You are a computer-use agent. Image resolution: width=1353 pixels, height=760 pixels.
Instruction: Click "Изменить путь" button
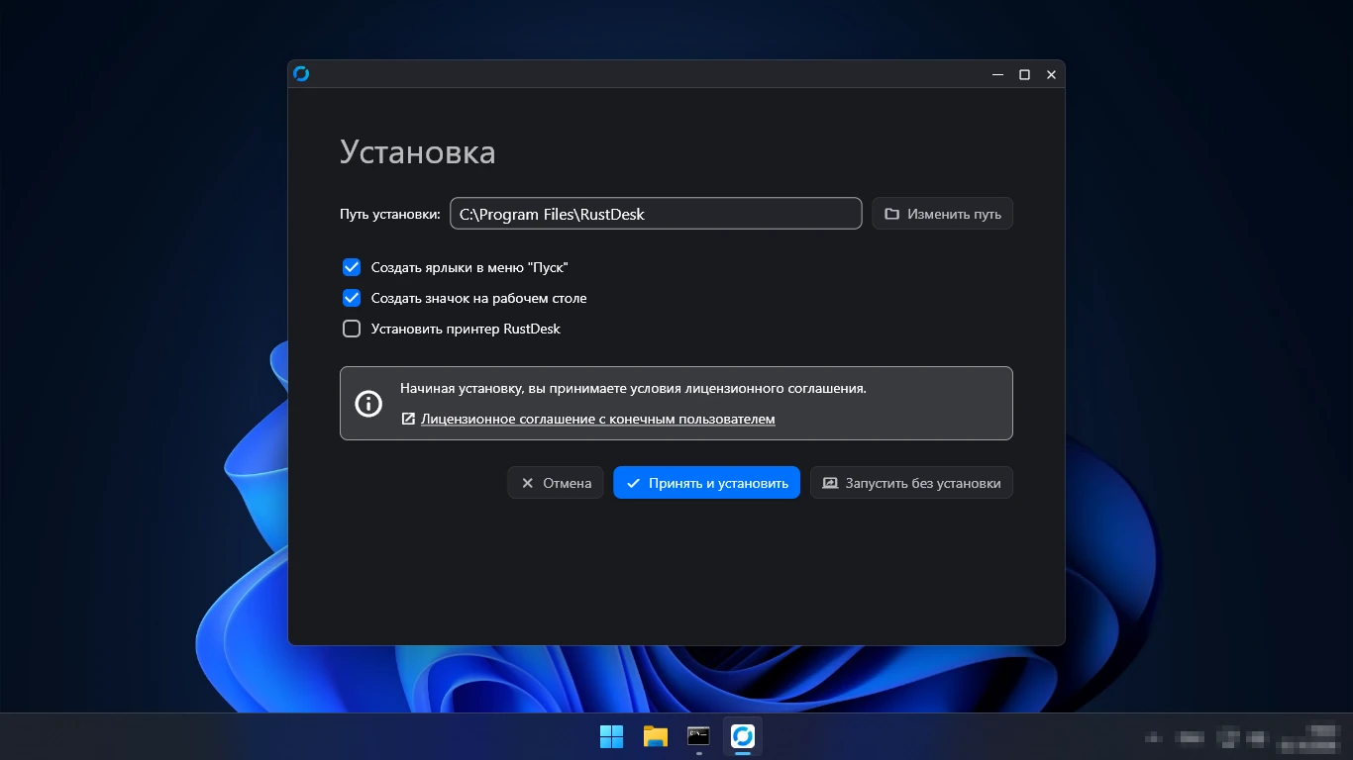point(942,214)
